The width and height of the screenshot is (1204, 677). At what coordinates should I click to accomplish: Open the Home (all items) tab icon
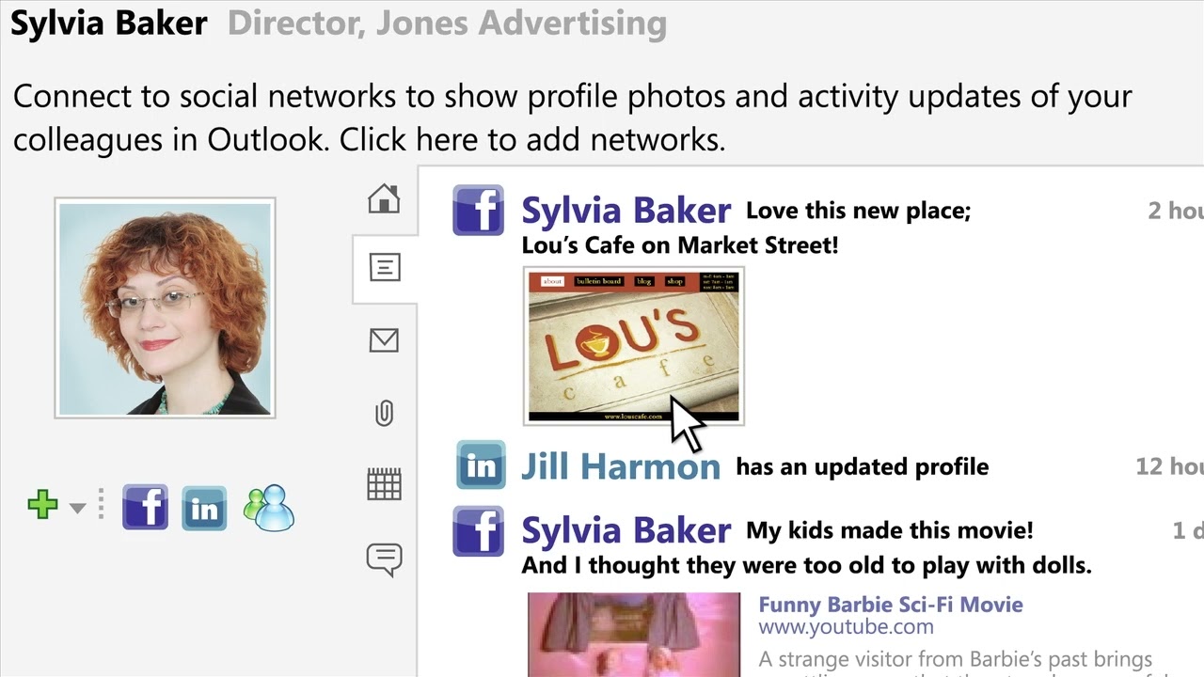tap(384, 198)
